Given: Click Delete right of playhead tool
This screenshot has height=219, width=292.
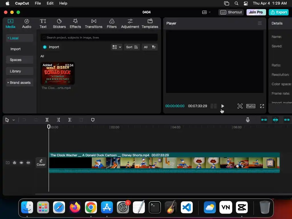Looking at the screenshot, I should 70,120.
